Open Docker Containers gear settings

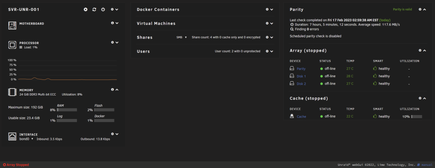267,9
